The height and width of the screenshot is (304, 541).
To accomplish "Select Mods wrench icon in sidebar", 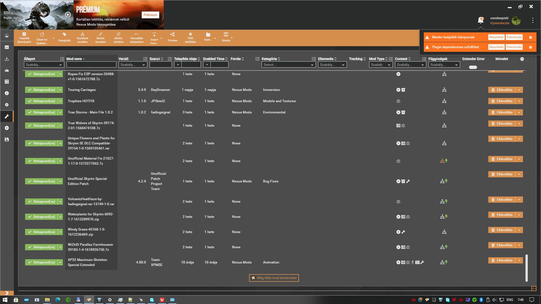I will [7, 116].
